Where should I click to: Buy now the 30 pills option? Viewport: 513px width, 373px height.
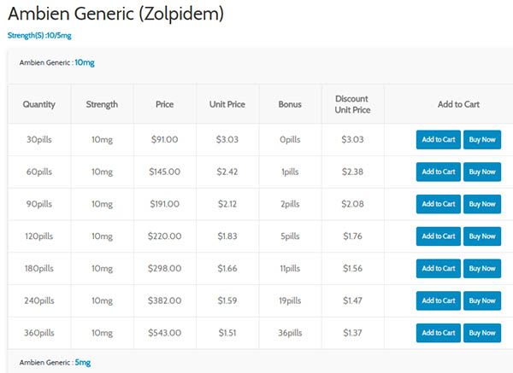482,140
